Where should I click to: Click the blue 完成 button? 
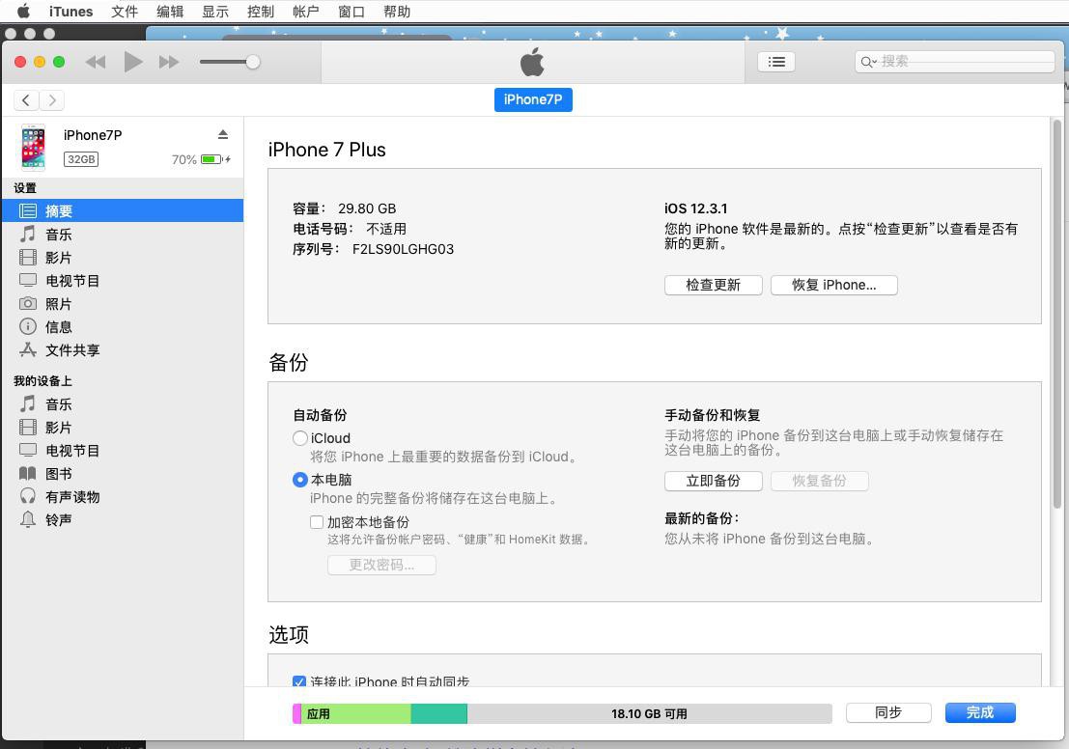[x=980, y=713]
